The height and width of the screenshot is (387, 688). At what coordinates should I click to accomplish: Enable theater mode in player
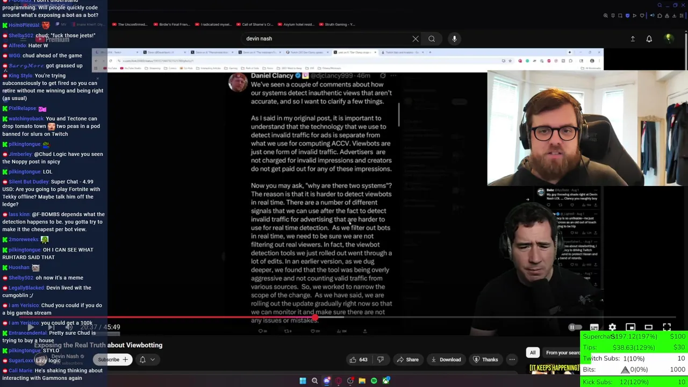(649, 327)
